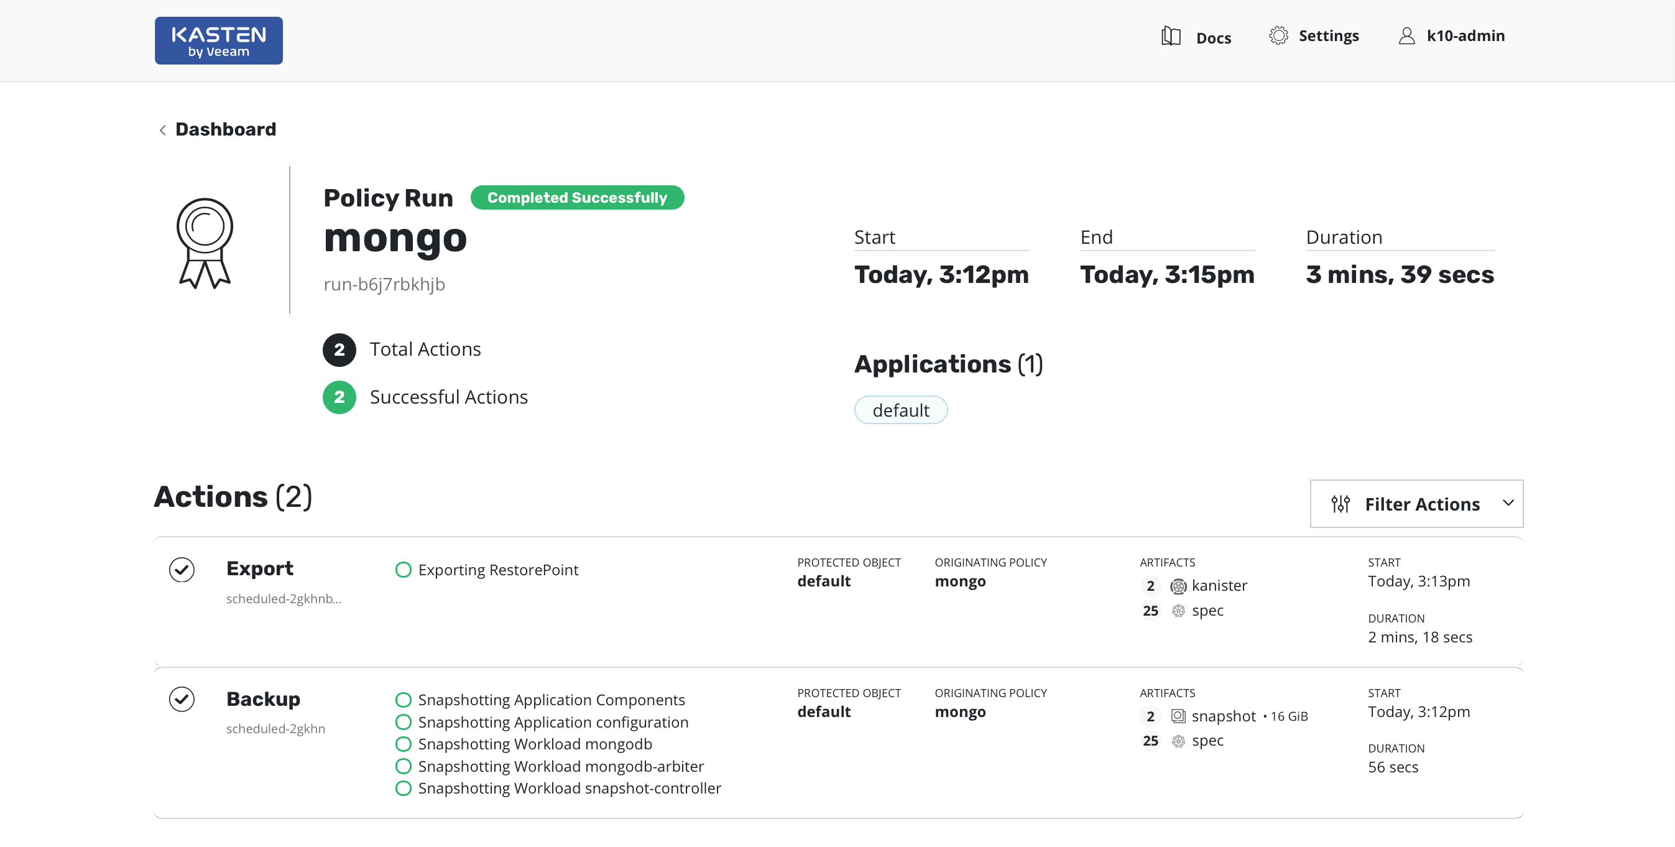
Task: Click the k10-admin user icon
Action: pyautogui.click(x=1406, y=36)
